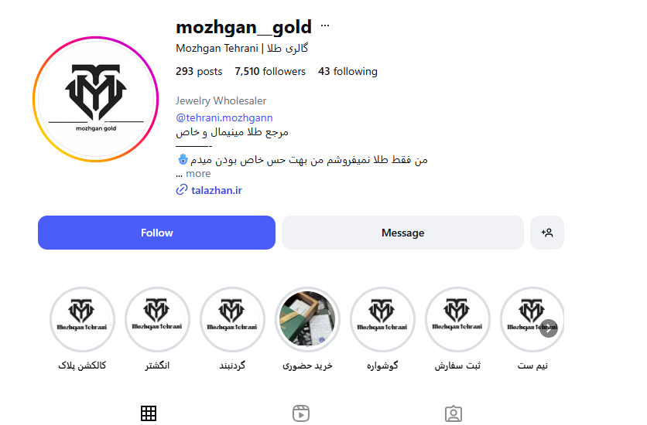
Task: View the 43 following list
Action: (347, 72)
